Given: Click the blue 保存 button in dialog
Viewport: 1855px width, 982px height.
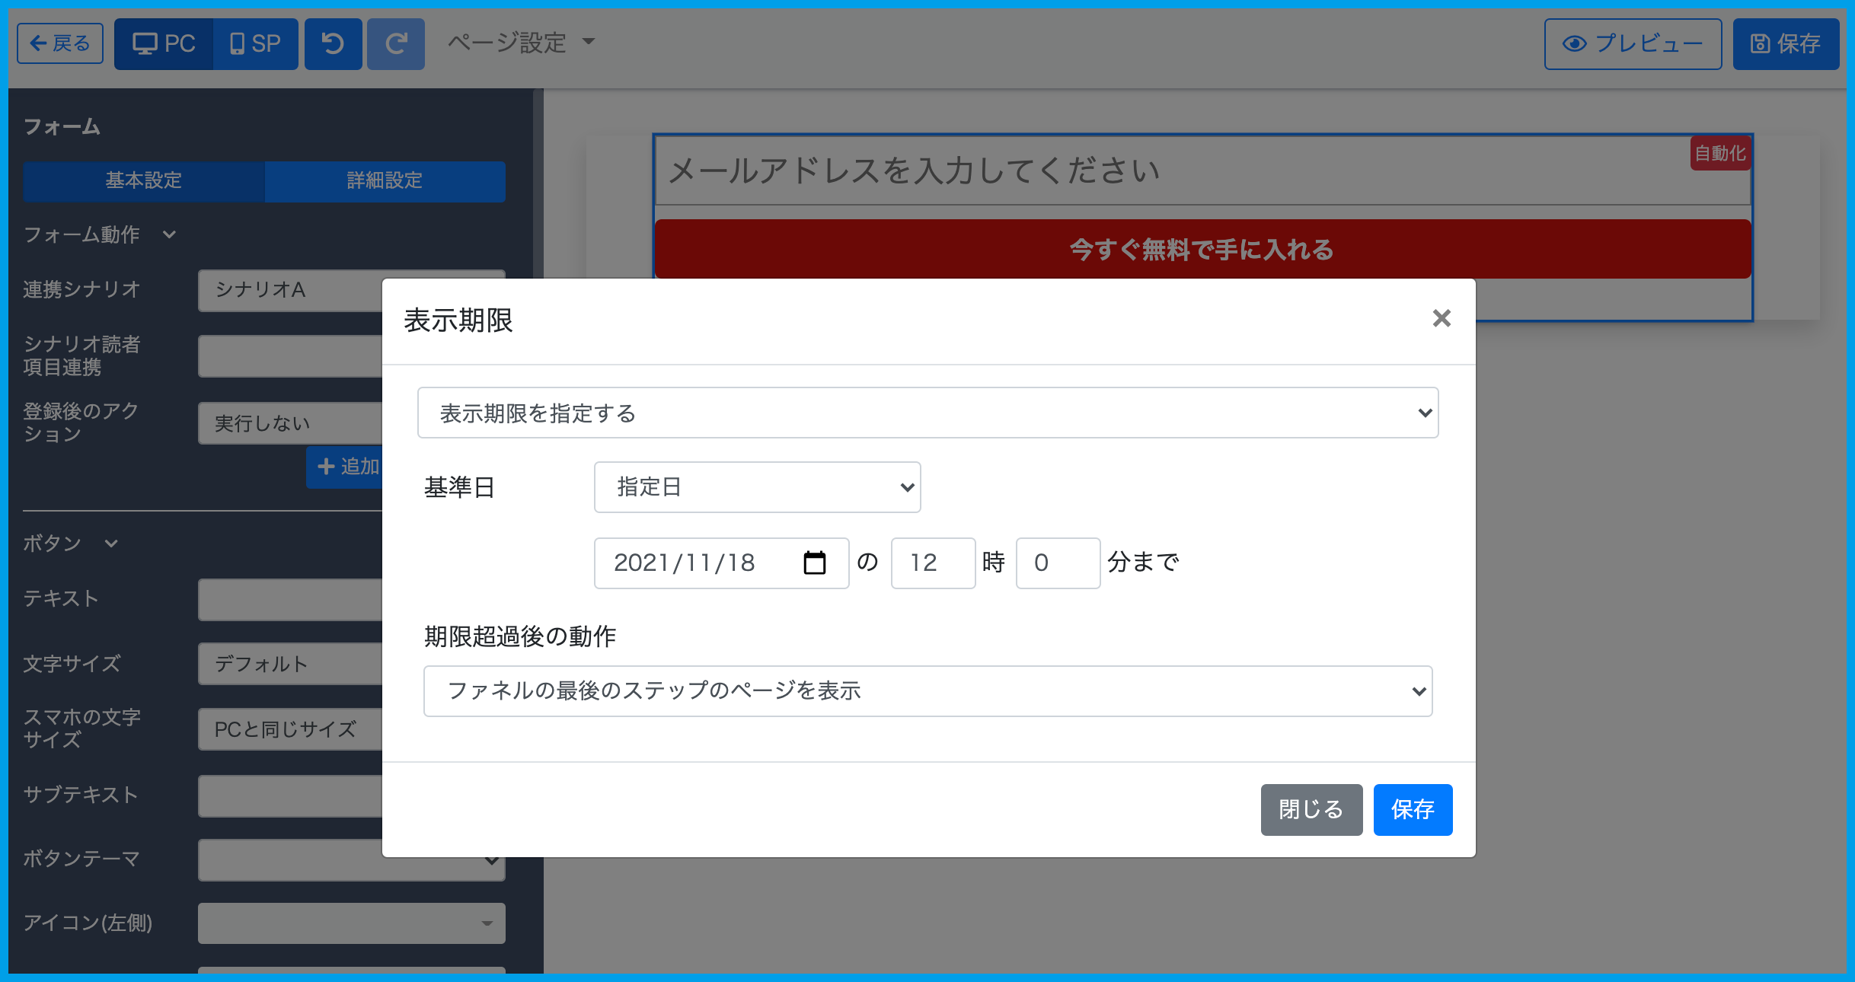Looking at the screenshot, I should click(x=1412, y=809).
